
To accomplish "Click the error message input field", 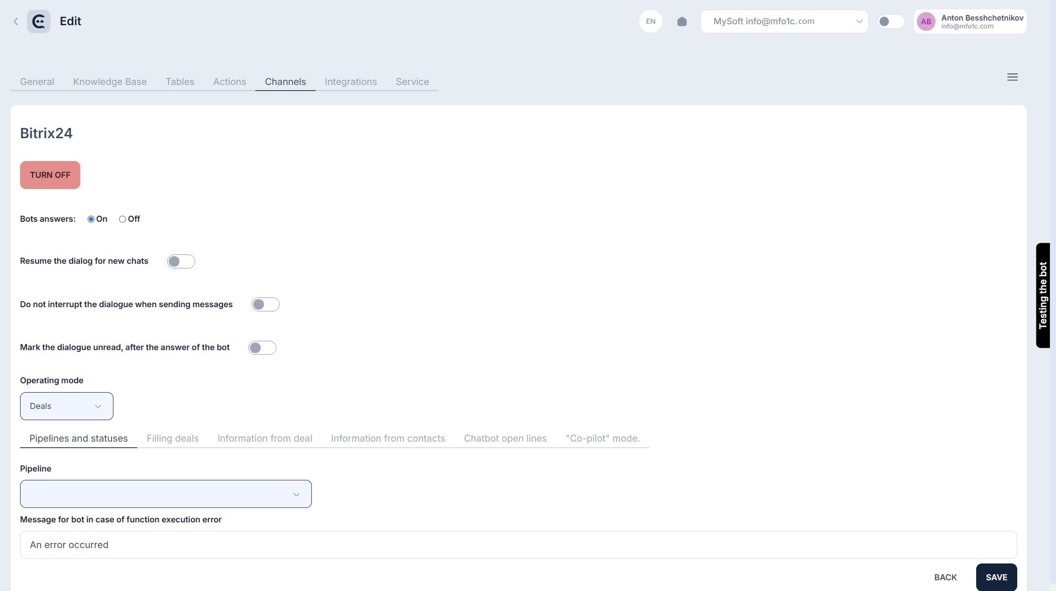I will coord(518,545).
